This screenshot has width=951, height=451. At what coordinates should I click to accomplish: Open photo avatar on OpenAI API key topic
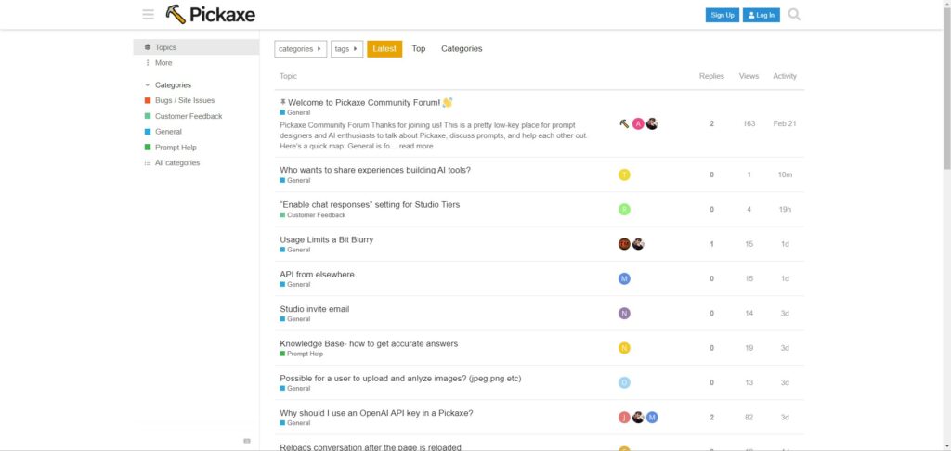[x=638, y=417]
